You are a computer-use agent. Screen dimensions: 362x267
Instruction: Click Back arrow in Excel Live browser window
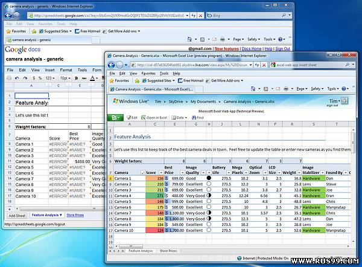(111, 65)
